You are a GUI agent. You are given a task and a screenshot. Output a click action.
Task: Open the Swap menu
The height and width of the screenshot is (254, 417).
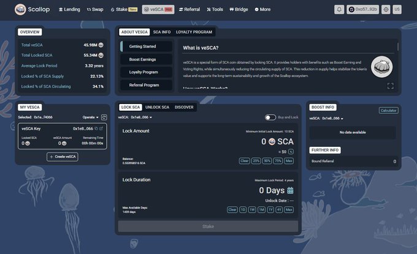tap(95, 10)
